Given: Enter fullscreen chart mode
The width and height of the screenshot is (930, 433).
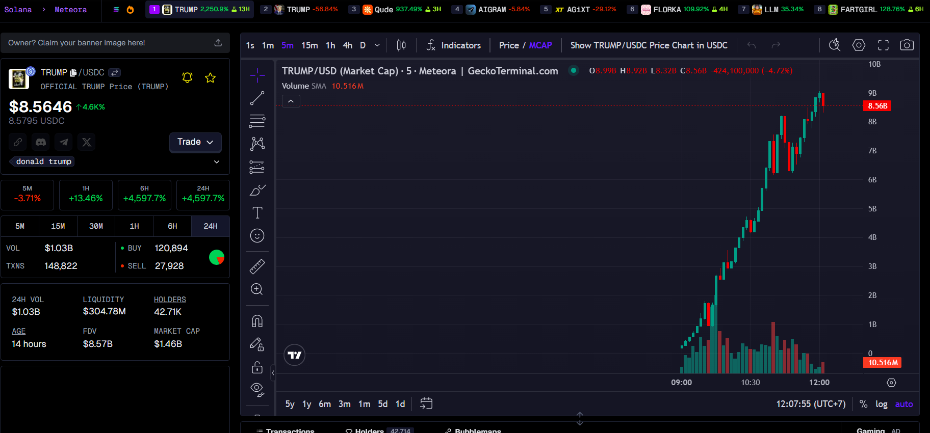Looking at the screenshot, I should click(x=883, y=45).
